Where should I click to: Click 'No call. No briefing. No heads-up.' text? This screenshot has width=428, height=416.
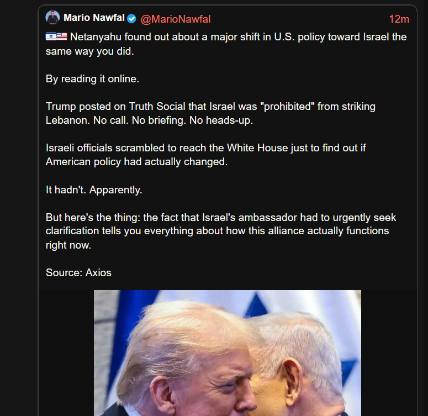pos(173,120)
